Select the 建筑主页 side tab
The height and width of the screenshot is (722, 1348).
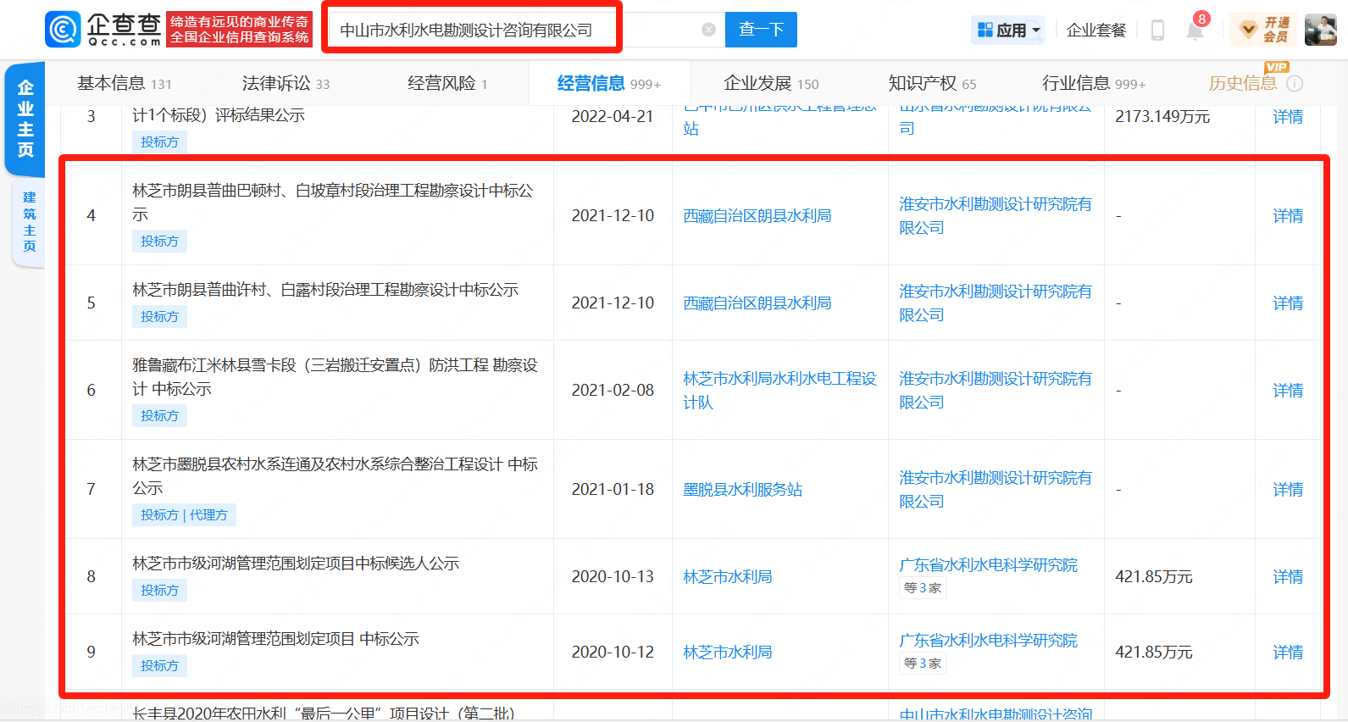[29, 222]
